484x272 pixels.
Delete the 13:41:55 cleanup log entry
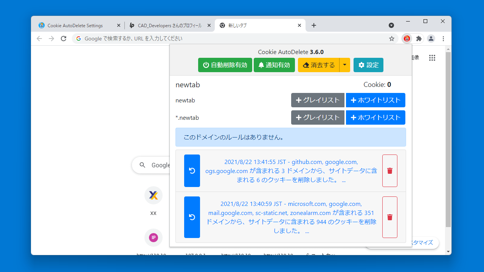tap(390, 171)
